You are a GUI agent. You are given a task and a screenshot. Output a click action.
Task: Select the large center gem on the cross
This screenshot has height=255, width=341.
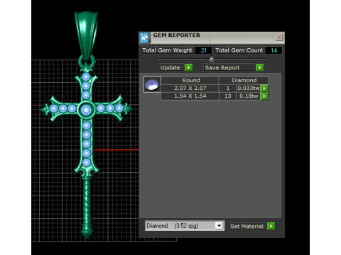[x=86, y=110]
